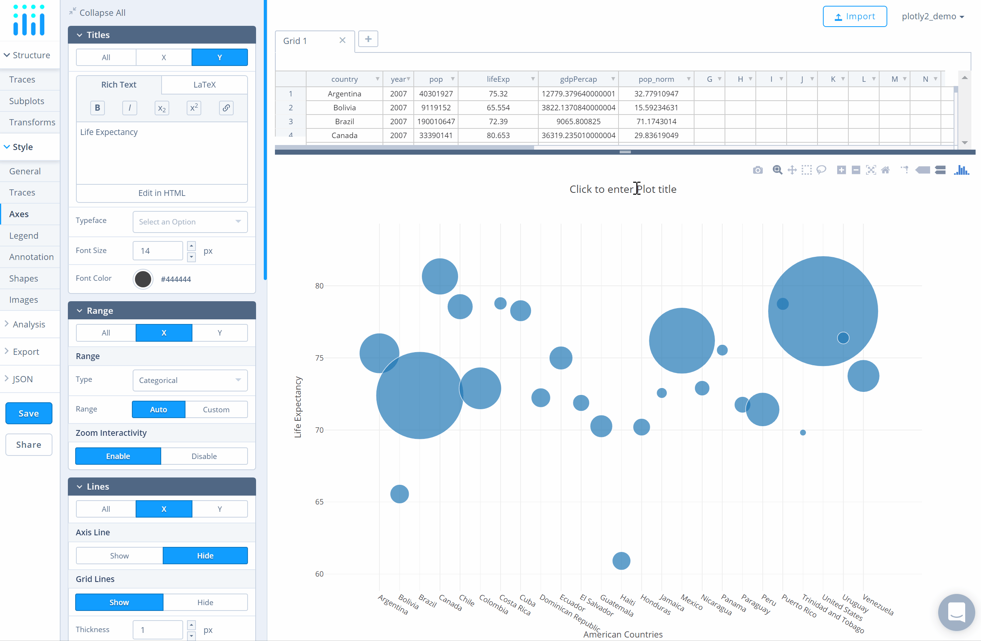Select the Pan tool in modebar
The image size is (981, 641).
[x=792, y=170]
